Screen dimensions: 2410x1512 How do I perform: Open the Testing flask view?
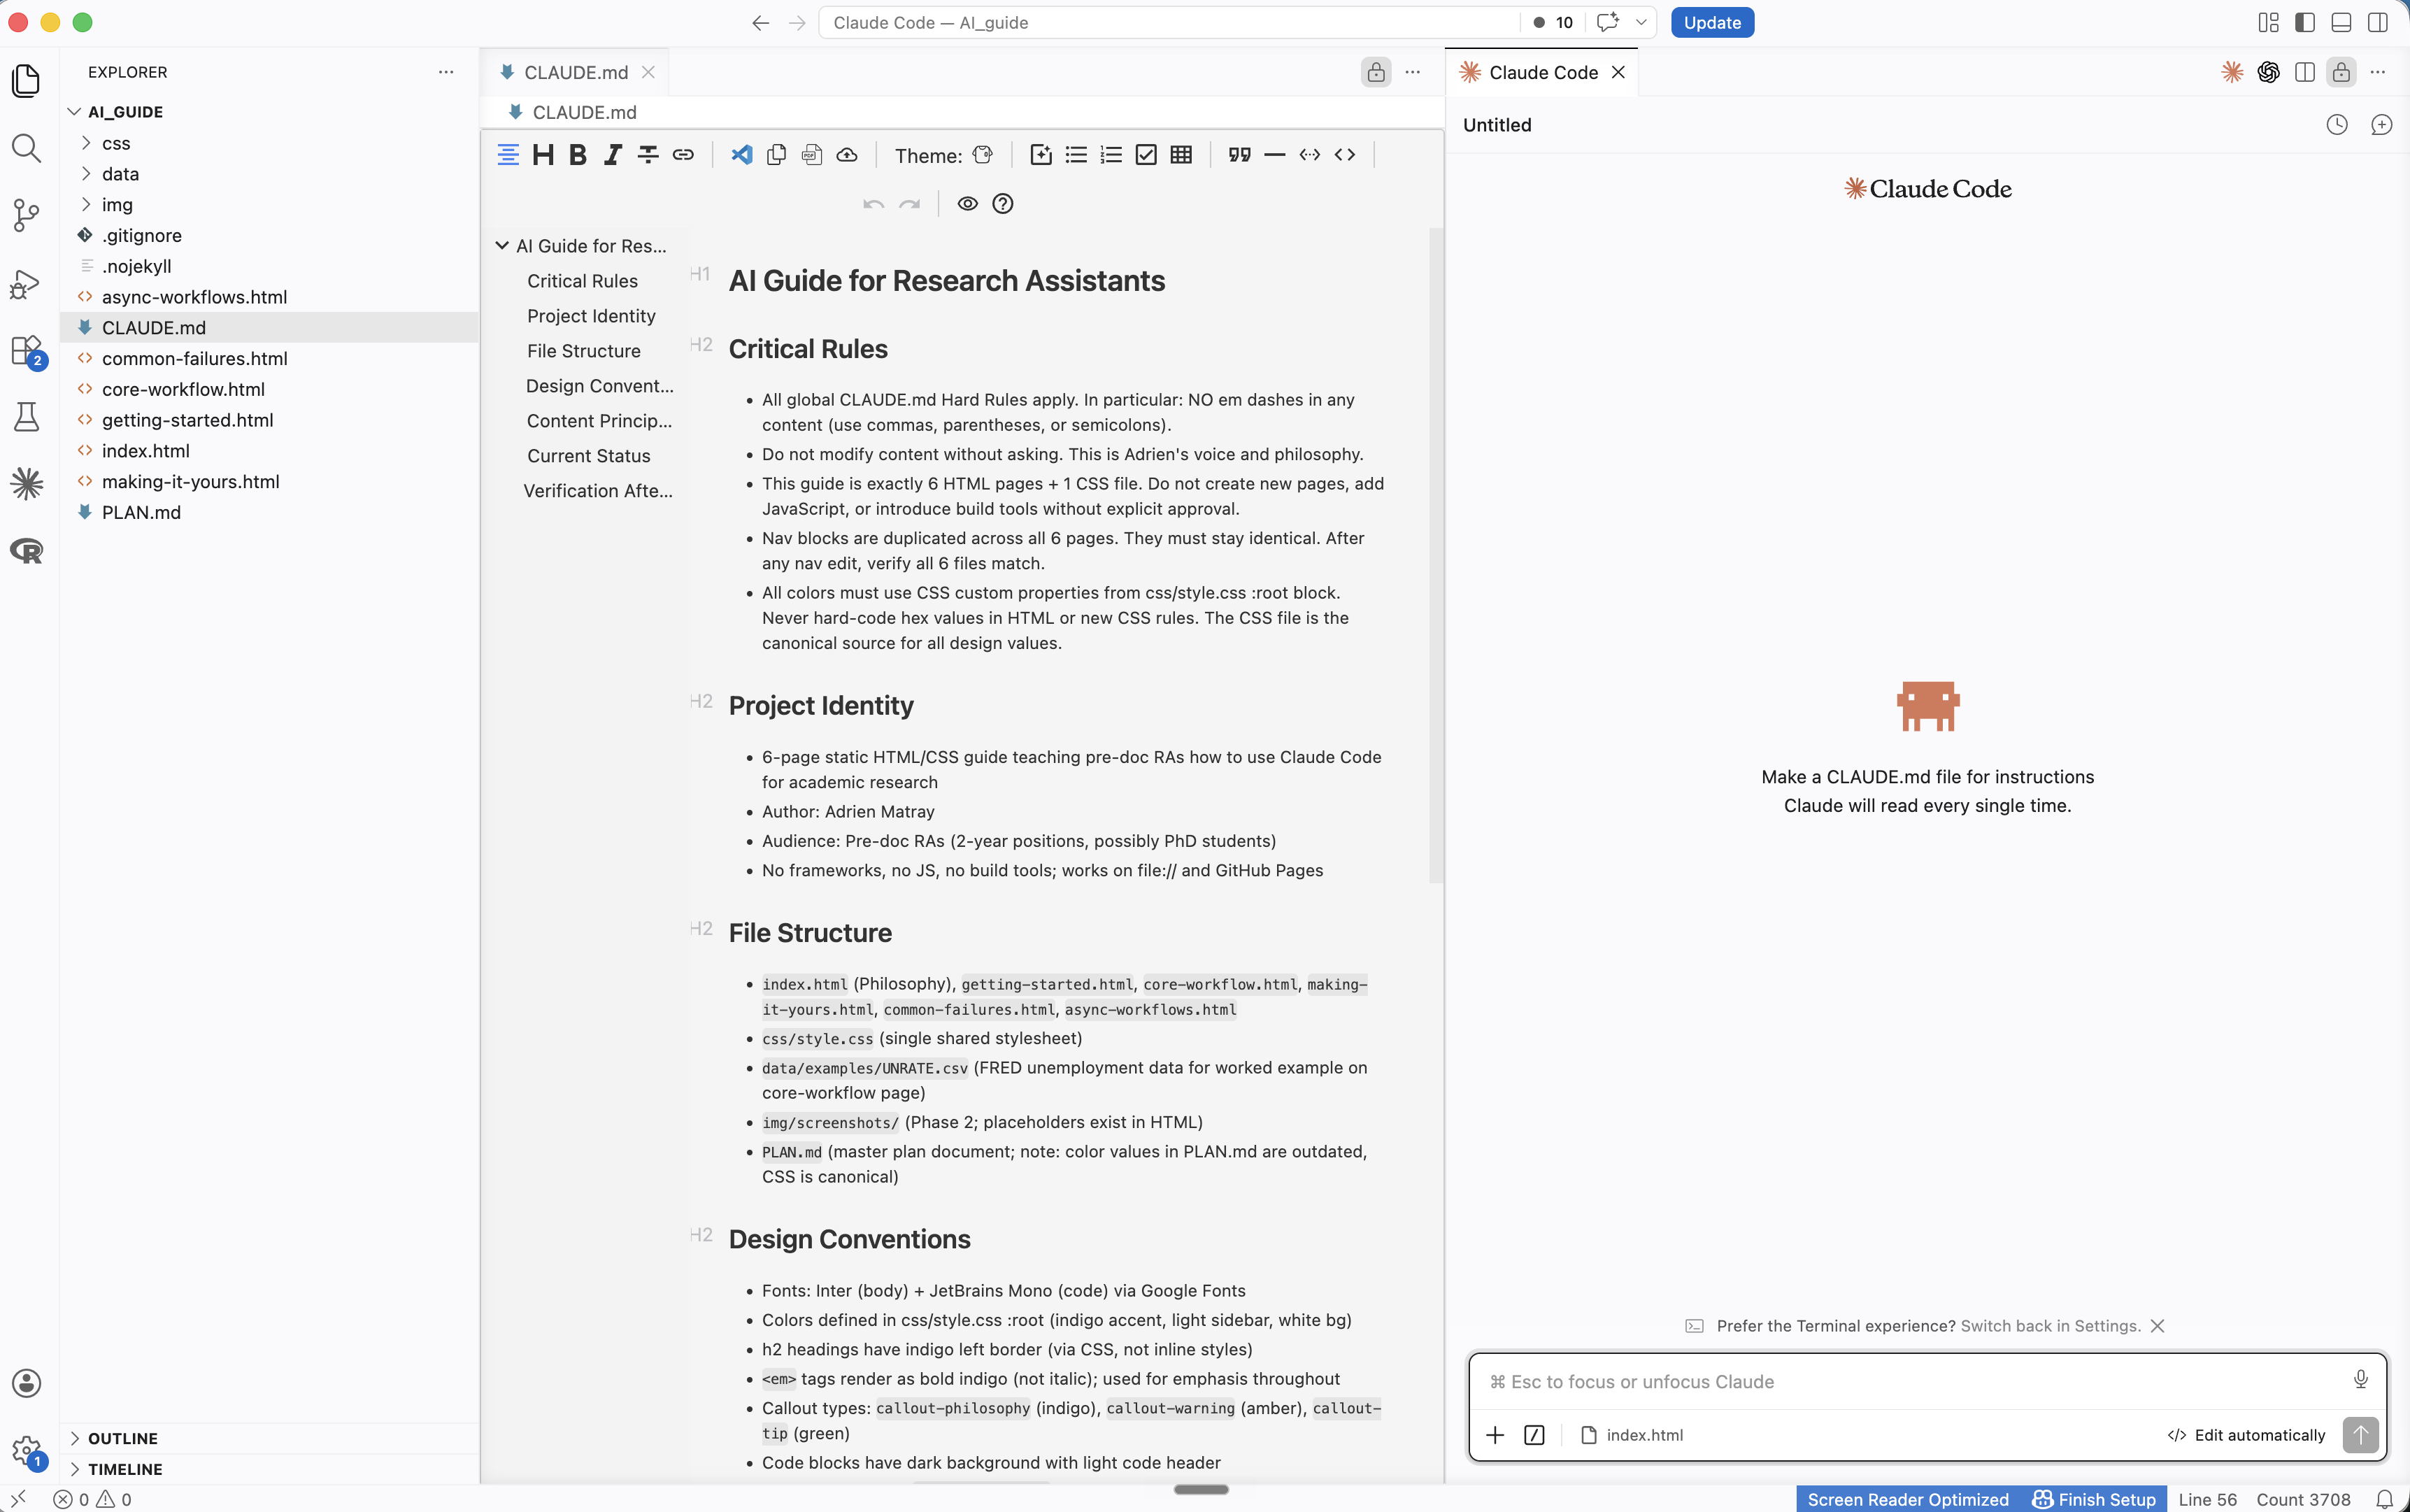(27, 417)
